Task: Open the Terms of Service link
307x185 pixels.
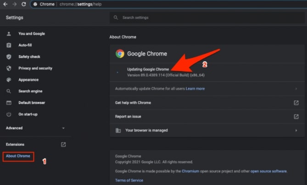Action: coord(129,180)
